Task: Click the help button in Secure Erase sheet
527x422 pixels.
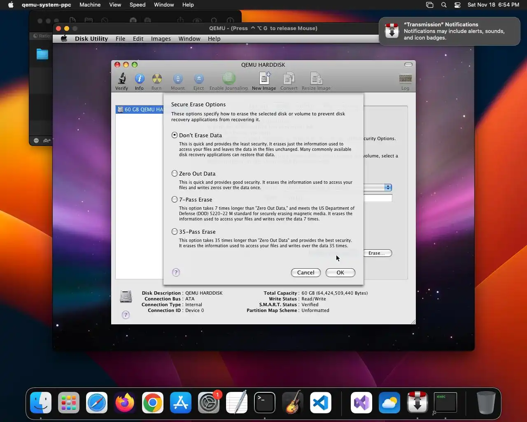Action: coord(176,272)
